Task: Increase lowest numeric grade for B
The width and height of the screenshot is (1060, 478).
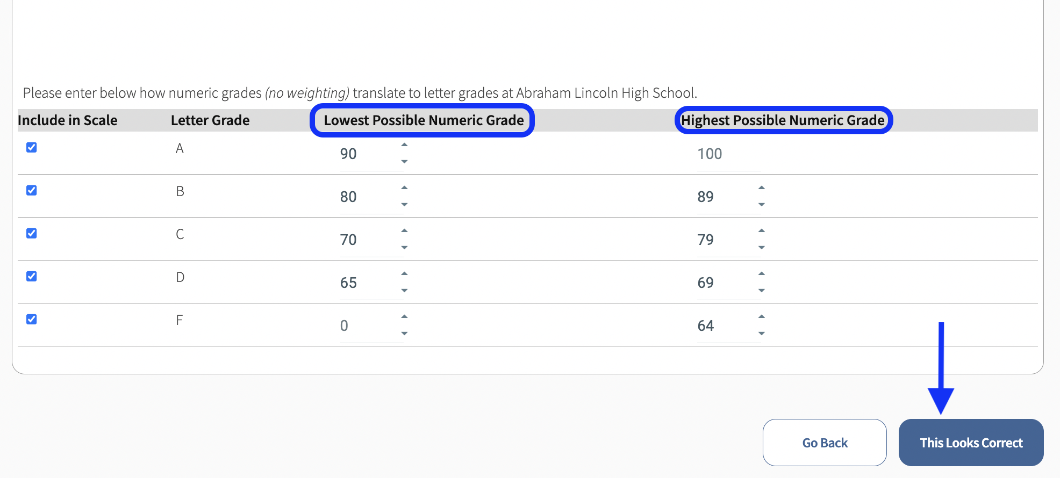Action: [404, 188]
